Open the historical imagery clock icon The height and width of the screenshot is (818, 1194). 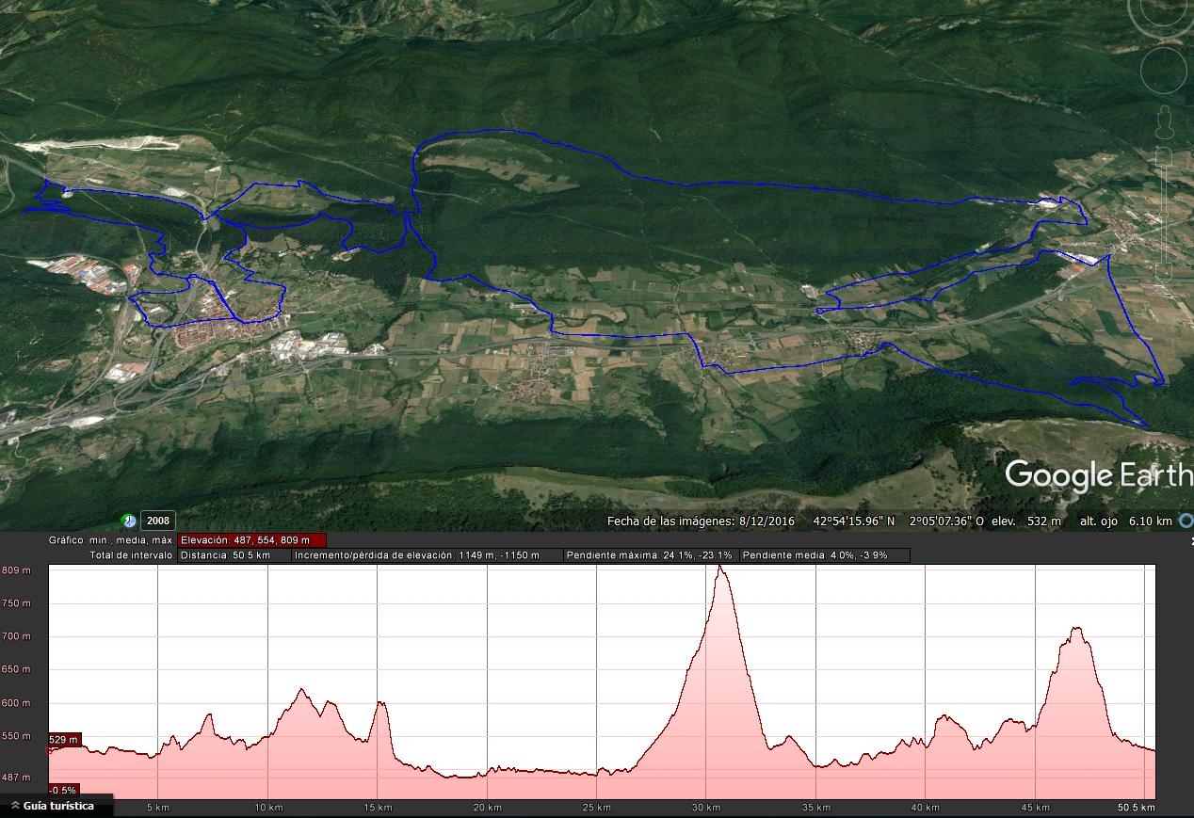click(129, 521)
